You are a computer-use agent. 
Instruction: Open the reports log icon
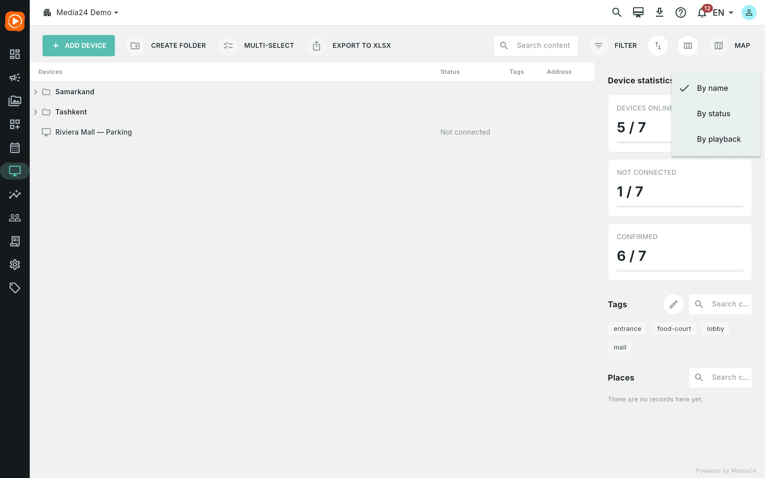pos(15,241)
